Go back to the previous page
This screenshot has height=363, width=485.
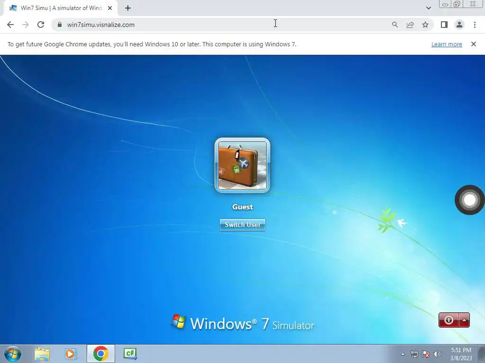click(10, 25)
